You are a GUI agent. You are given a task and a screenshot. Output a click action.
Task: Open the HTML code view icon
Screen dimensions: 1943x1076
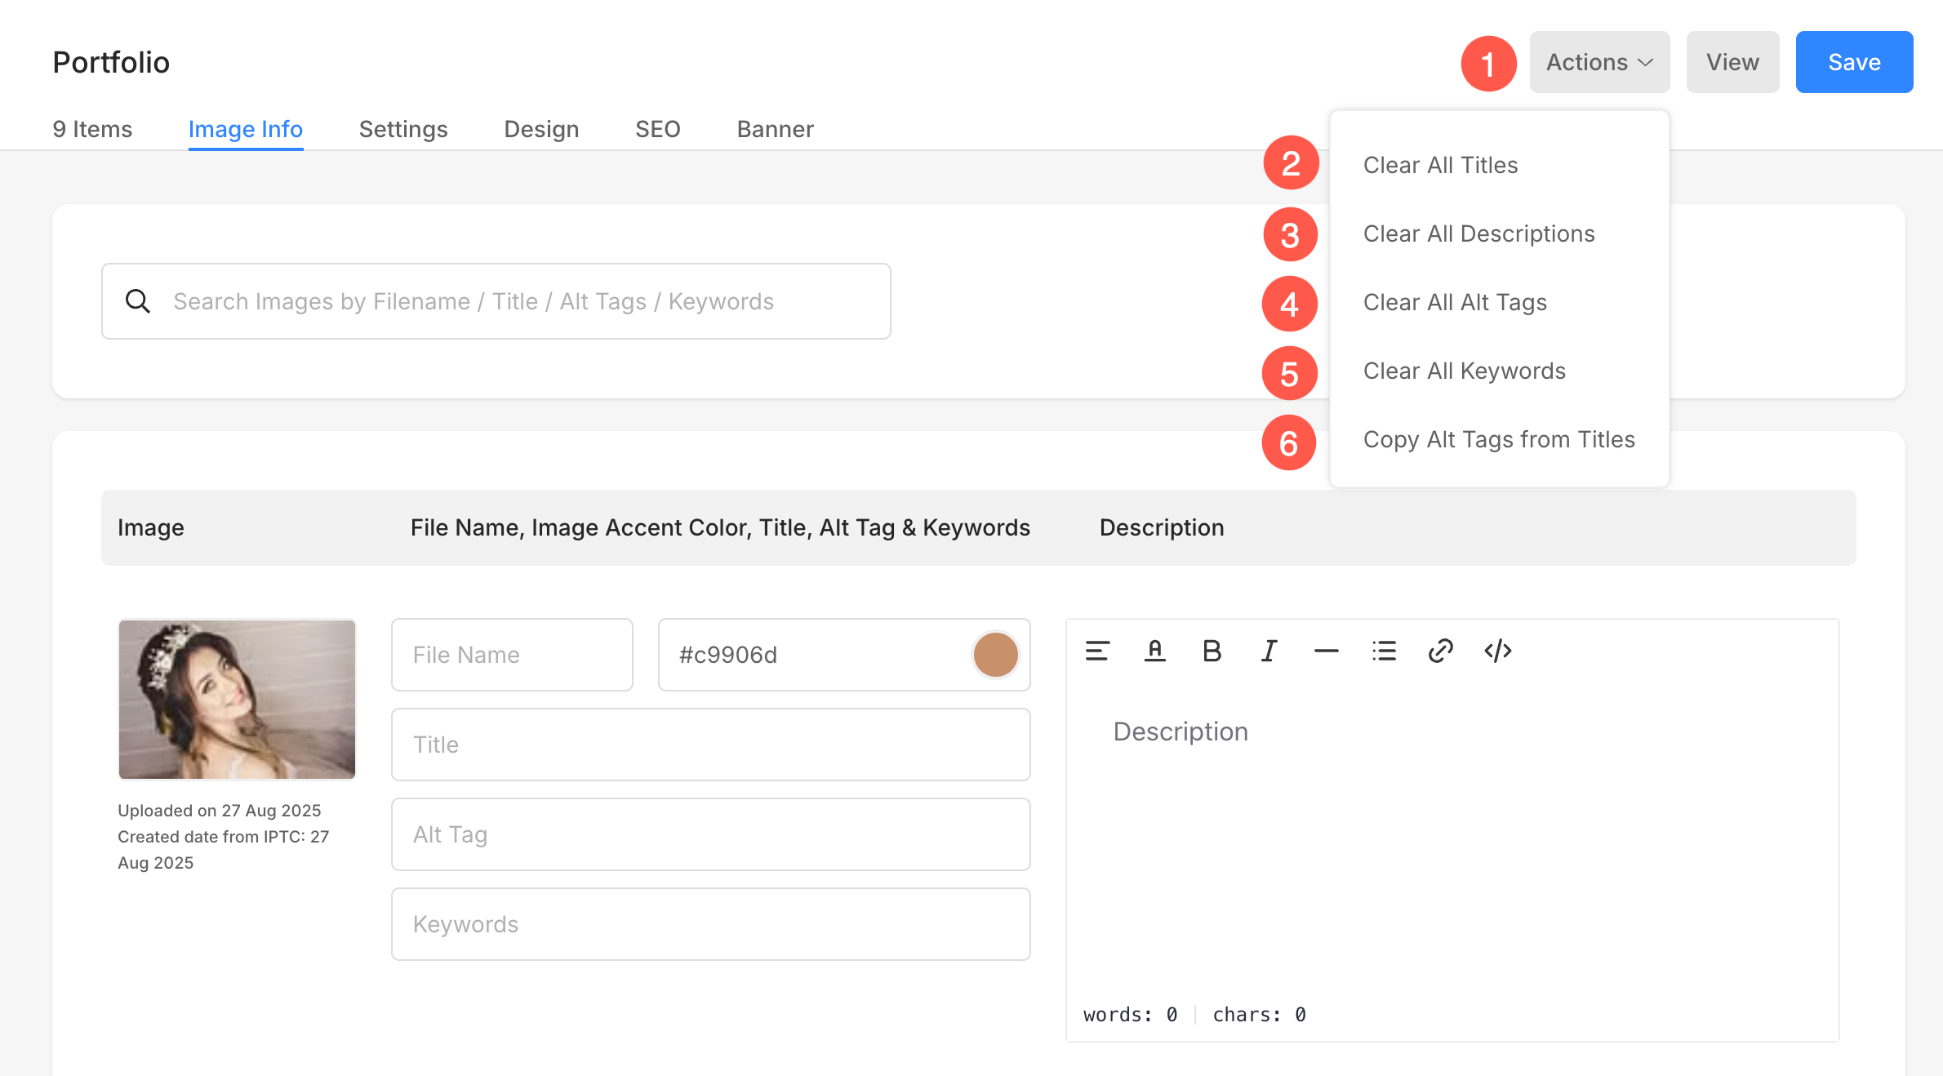click(x=1498, y=651)
